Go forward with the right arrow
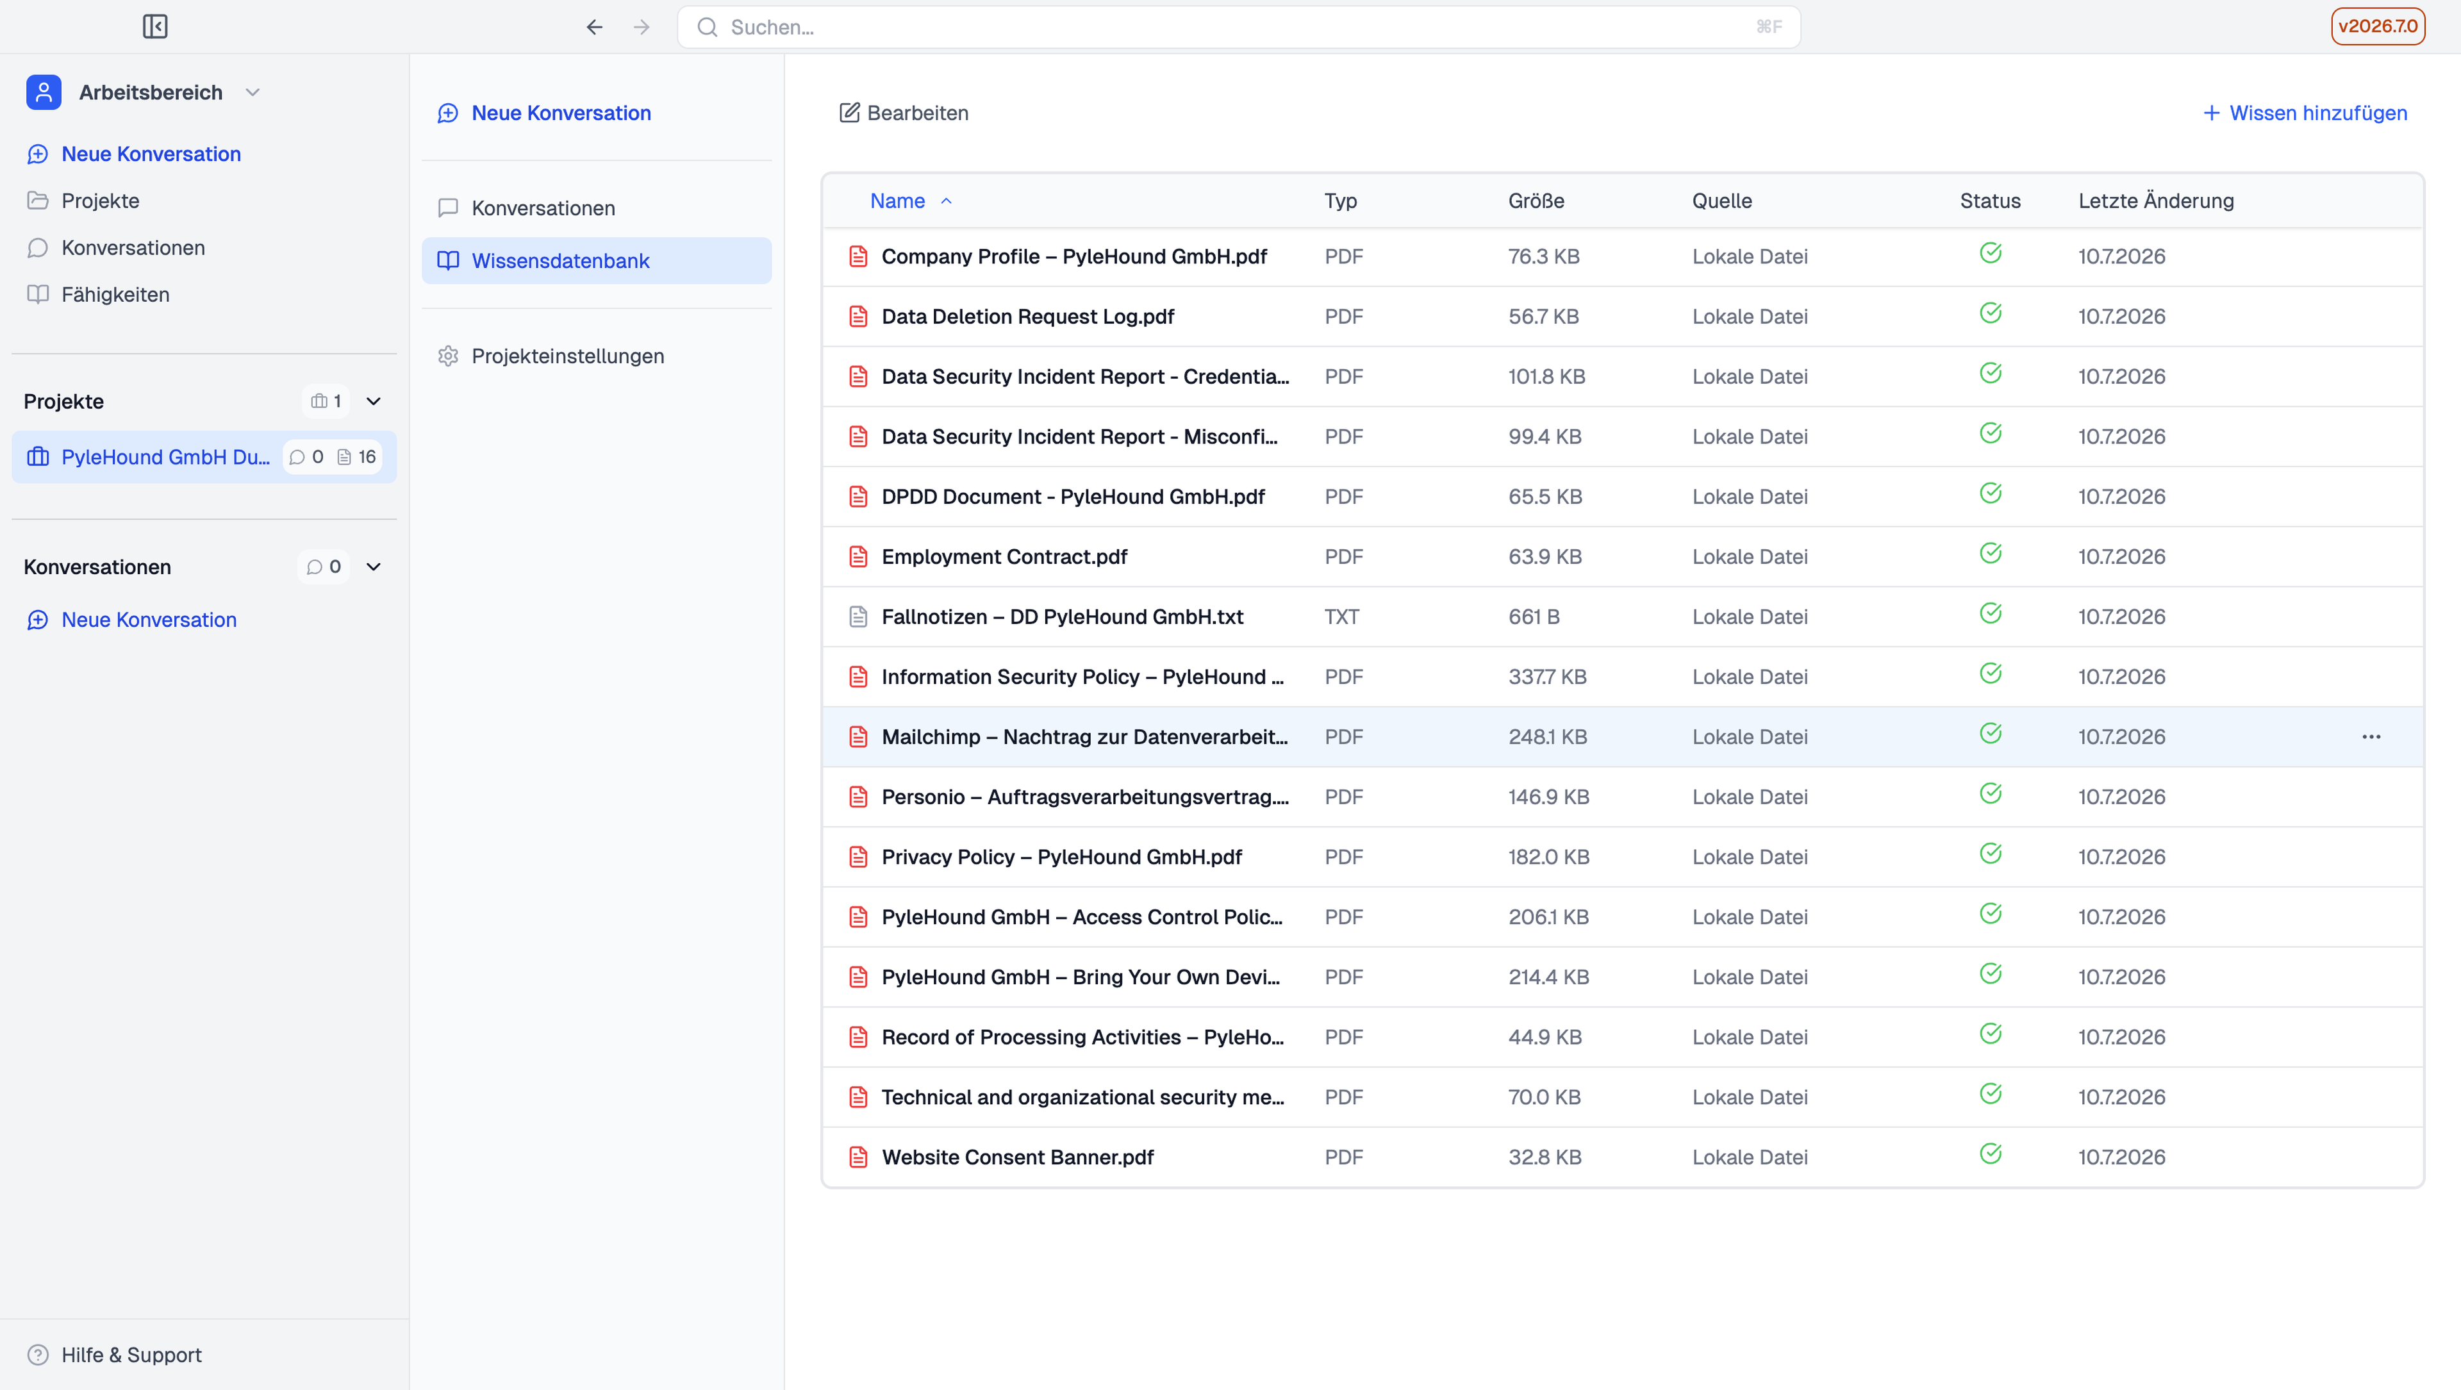 [642, 27]
